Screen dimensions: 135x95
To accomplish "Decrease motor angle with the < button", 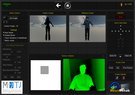I will [x=4, y=22].
